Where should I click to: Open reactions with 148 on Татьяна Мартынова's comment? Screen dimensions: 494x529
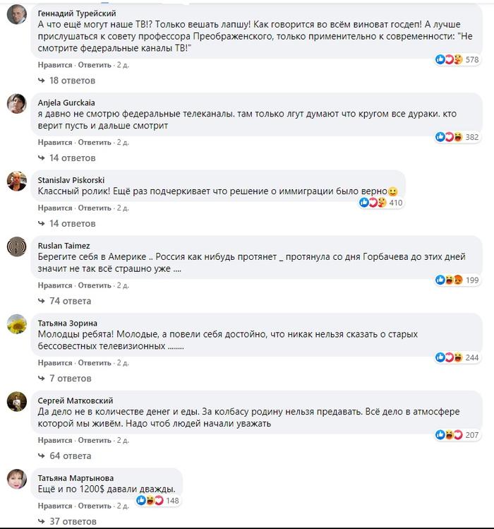(x=158, y=500)
